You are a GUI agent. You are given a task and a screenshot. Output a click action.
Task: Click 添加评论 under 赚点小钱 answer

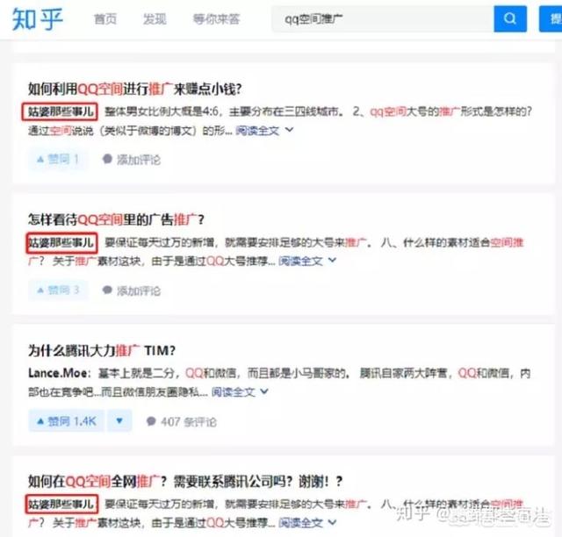[139, 160]
